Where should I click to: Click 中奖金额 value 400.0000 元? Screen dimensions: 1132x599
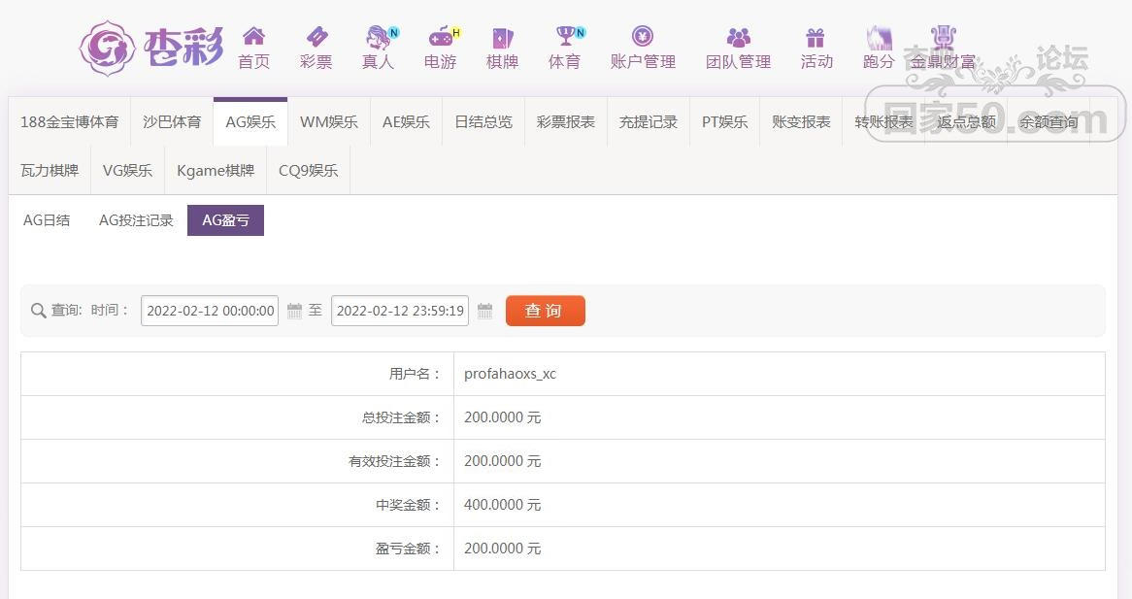click(503, 505)
